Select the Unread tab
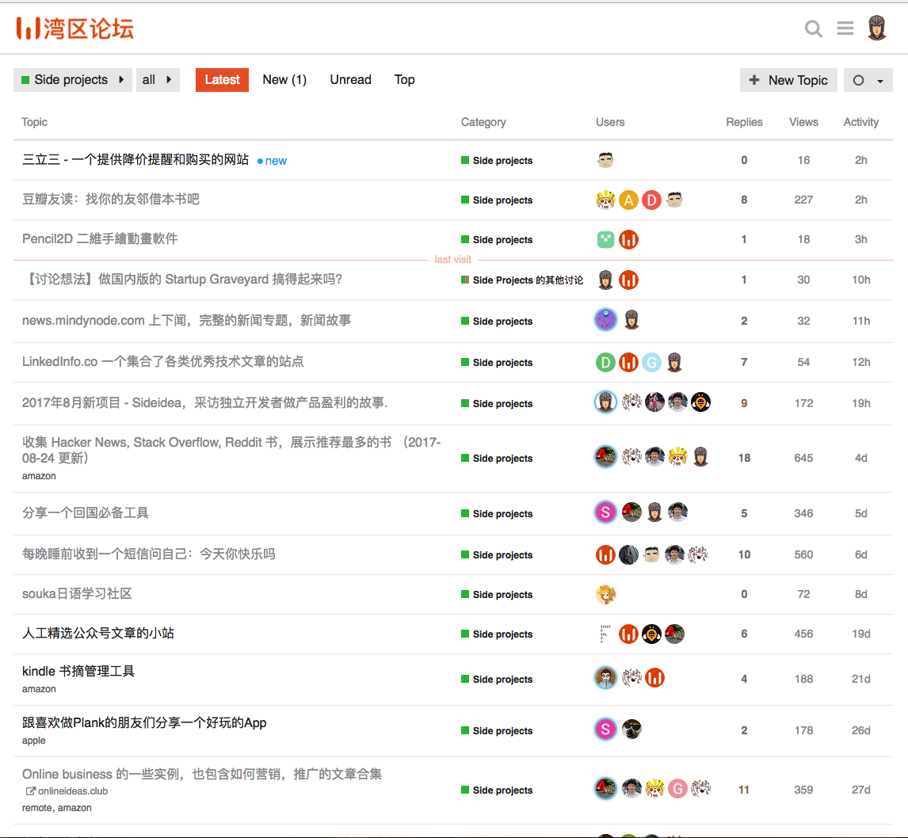The height and width of the screenshot is (838, 908). pos(350,80)
